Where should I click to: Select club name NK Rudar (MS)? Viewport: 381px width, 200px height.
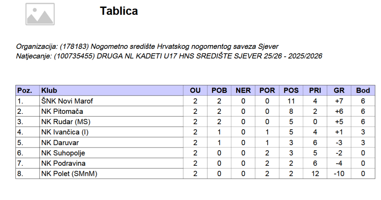pyautogui.click(x=66, y=122)
